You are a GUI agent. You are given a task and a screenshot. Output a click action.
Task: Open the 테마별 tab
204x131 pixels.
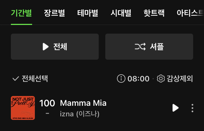88,13
